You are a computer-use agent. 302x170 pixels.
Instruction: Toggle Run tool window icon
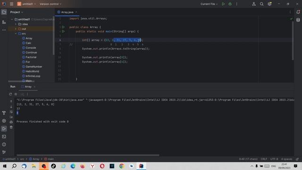pos(4,129)
